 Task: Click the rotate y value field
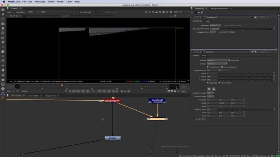(225, 103)
